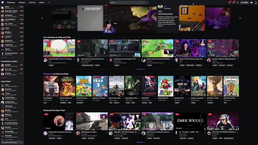Viewport: 258px width, 145px height.
Task: Click Search to Add Friends field
Action: click(12, 142)
